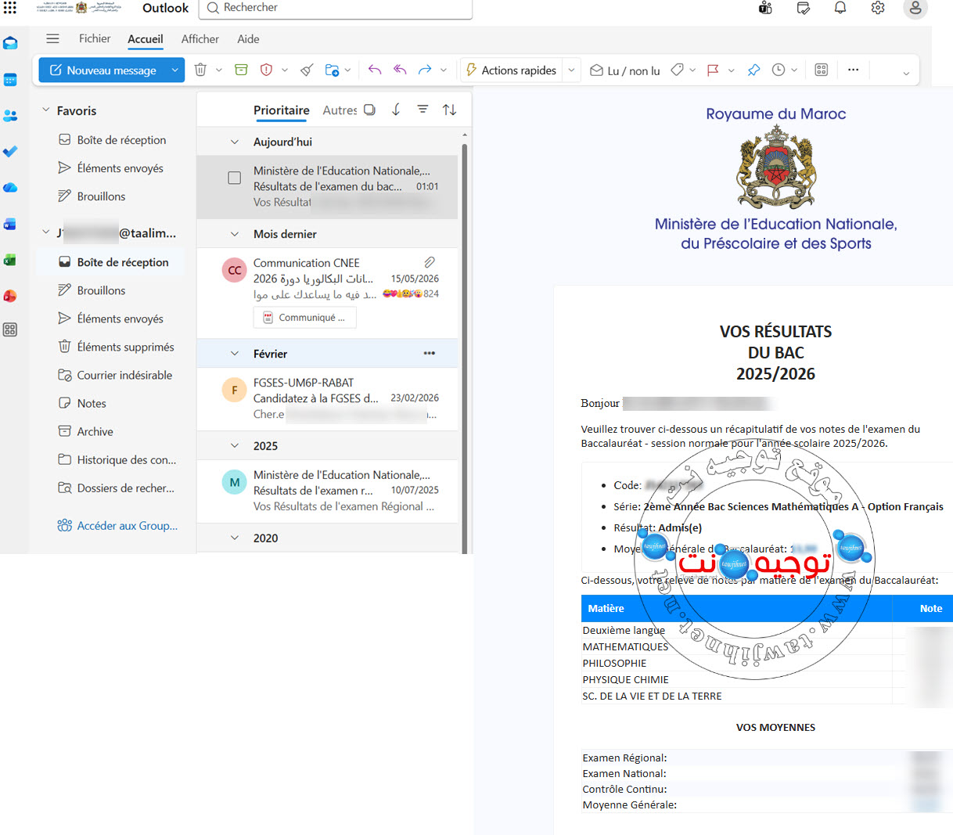
Task: Pin the message with pushpin icon
Action: [753, 70]
